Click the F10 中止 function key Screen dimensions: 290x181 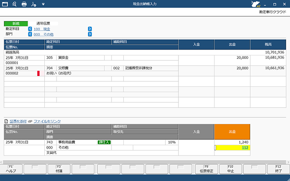click(231, 169)
